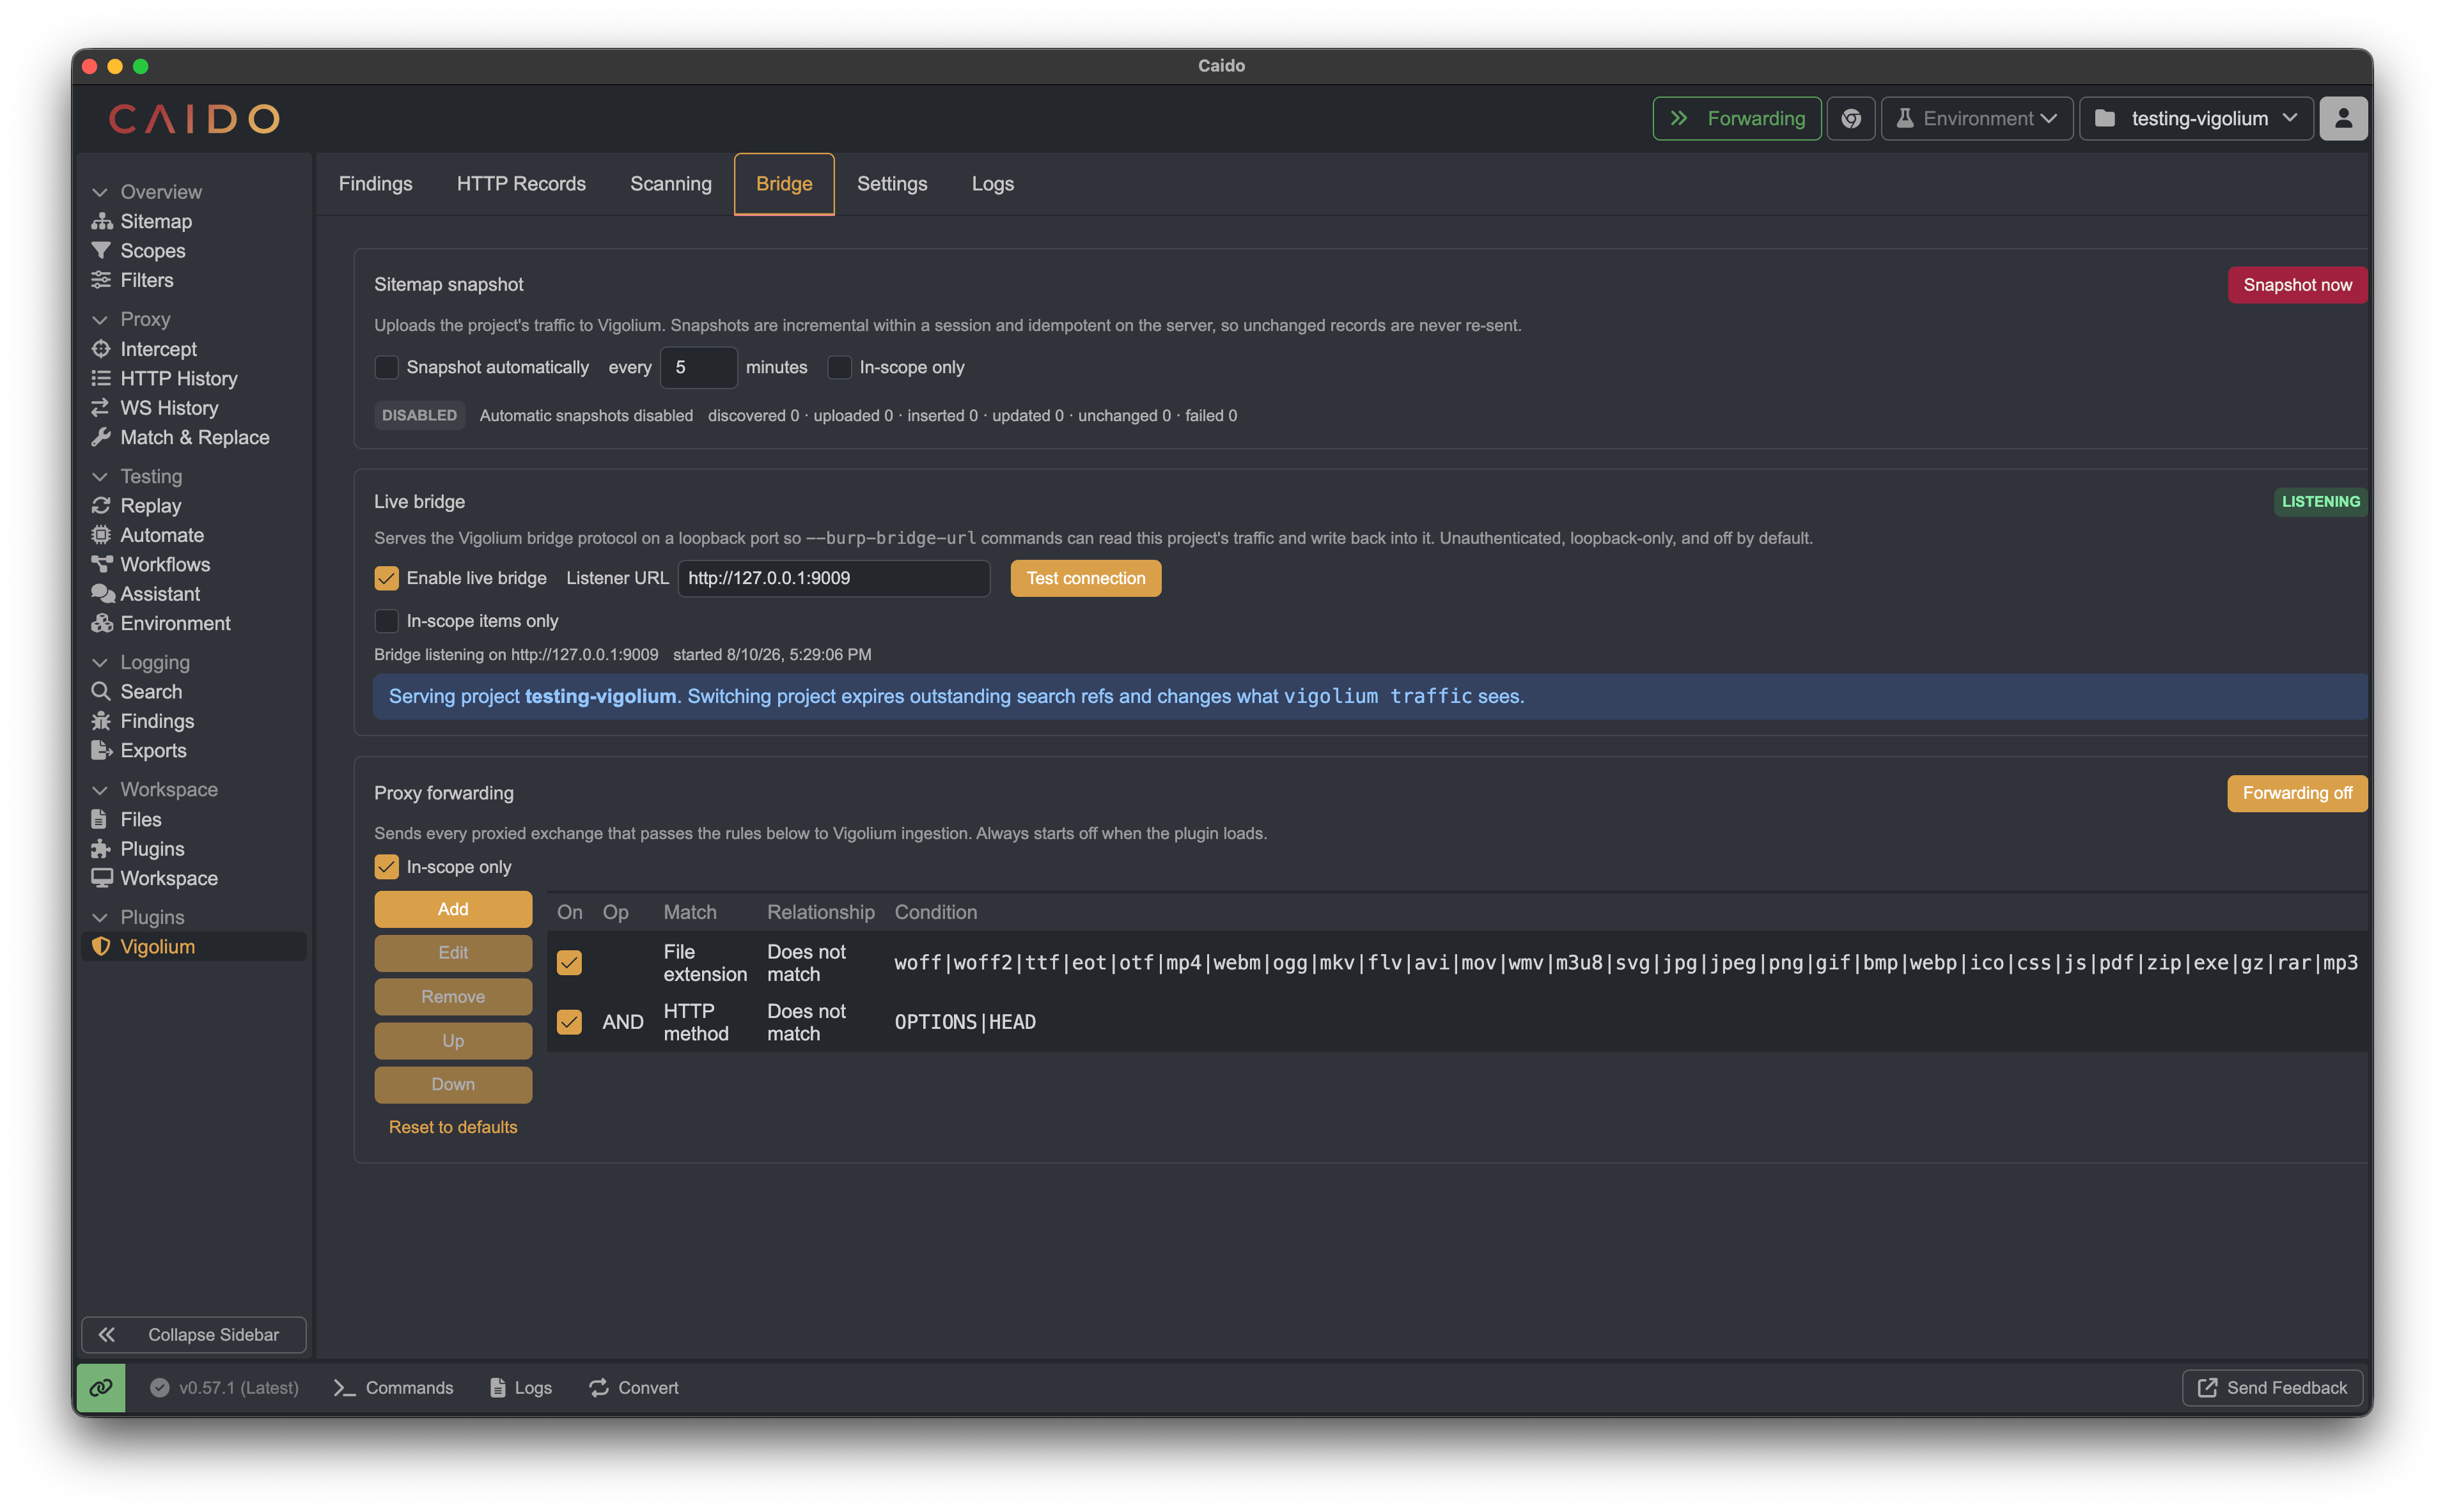Viewport: 2445px width, 1512px height.
Task: Check In-scope items only
Action: tap(386, 621)
